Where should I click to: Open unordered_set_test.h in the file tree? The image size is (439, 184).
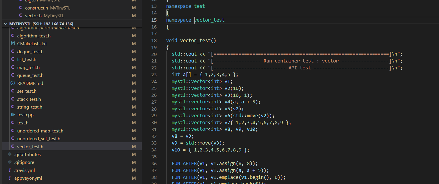pyautogui.click(x=39, y=139)
